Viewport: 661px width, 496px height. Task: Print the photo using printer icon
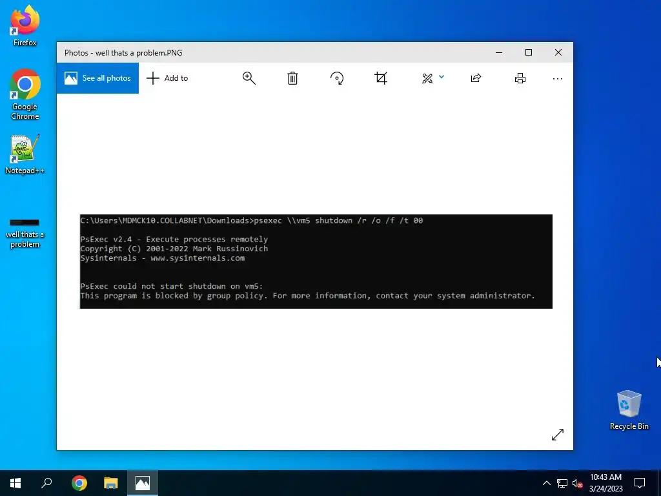tap(520, 78)
